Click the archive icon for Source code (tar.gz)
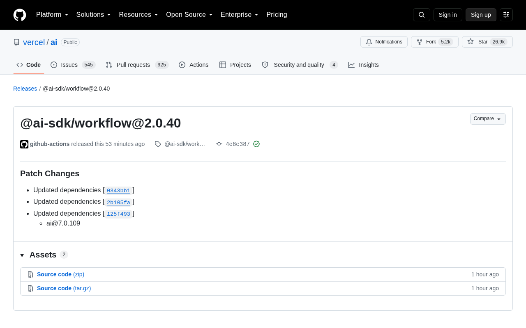This screenshot has width=526, height=328. click(x=30, y=289)
